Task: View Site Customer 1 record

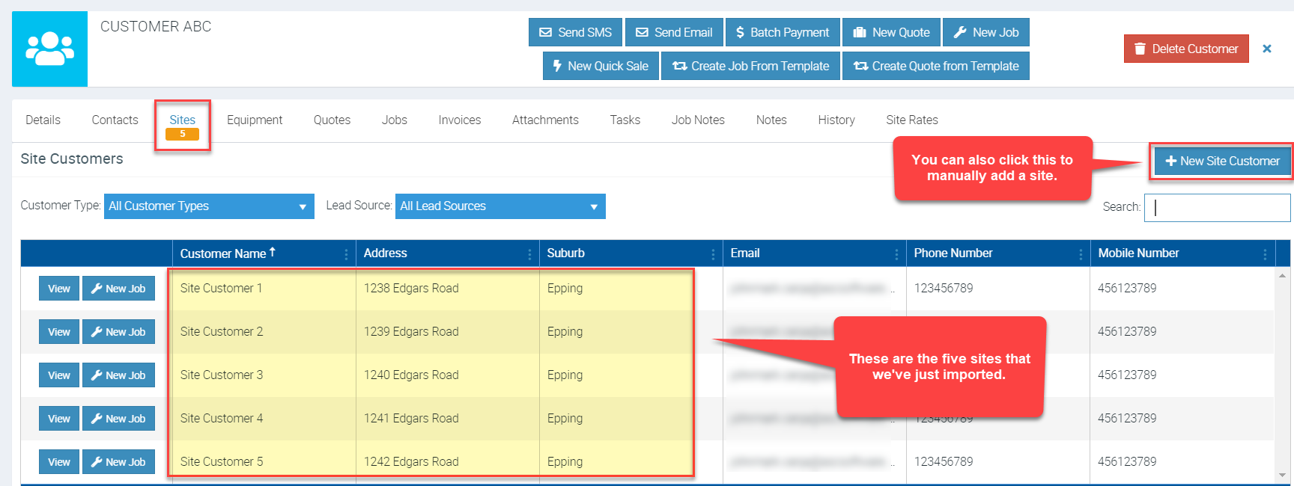Action: 58,289
